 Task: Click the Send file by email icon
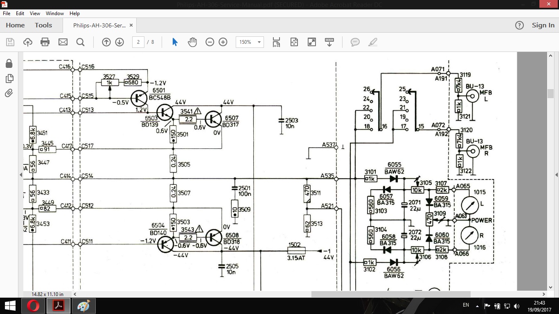[x=63, y=42]
